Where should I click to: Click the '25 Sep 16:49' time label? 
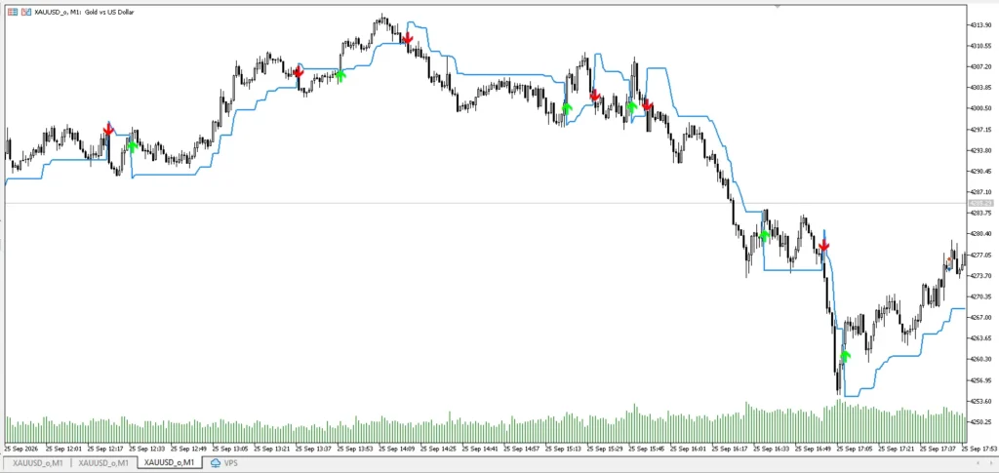813,449
